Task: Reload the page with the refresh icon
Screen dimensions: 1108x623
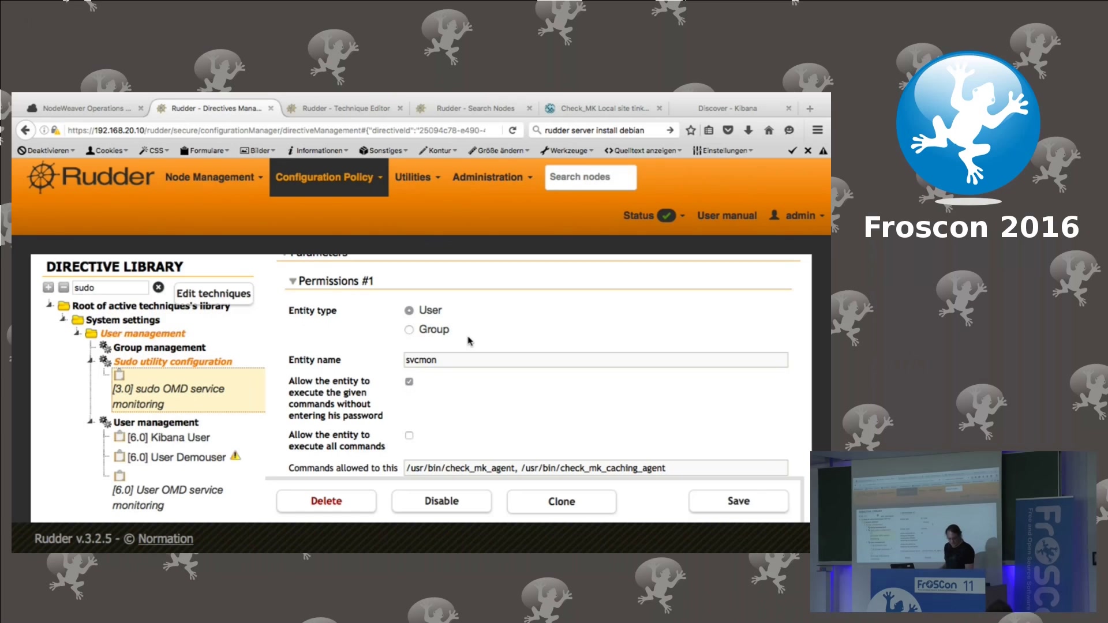Action: [x=512, y=130]
